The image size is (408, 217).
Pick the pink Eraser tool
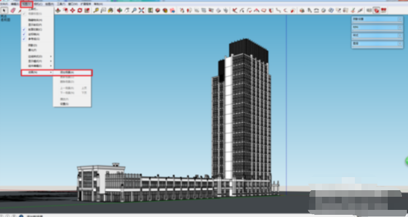pyautogui.click(x=13, y=10)
